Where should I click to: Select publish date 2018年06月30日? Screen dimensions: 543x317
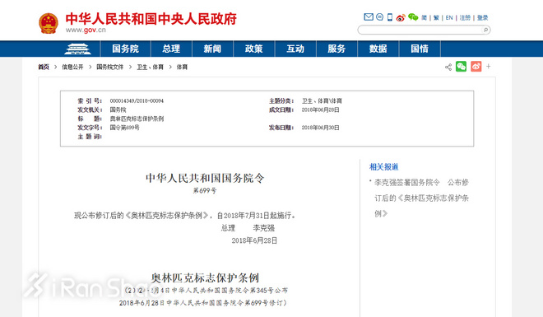tap(321, 128)
